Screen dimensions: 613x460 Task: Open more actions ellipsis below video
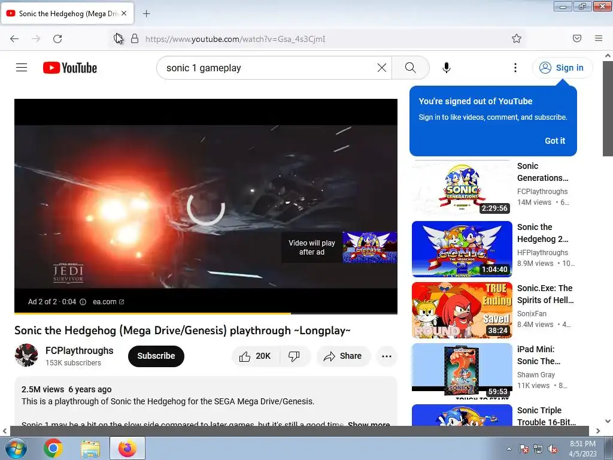[x=386, y=356]
